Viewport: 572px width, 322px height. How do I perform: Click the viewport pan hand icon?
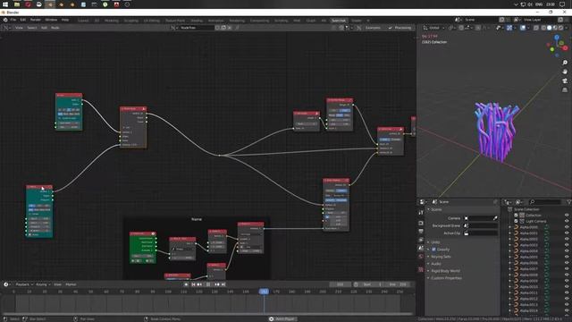pos(565,72)
